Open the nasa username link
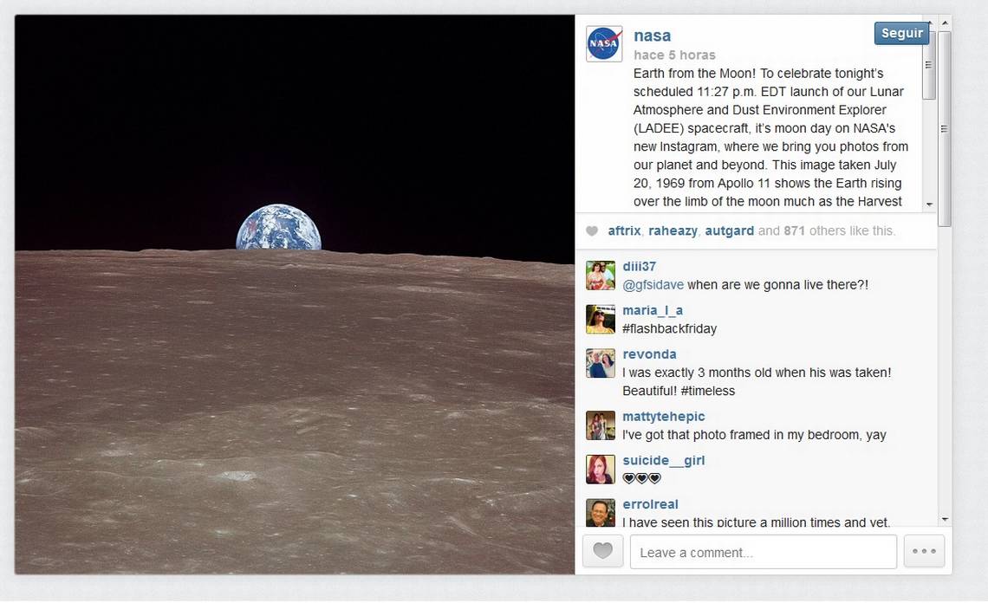The width and height of the screenshot is (988, 603). point(652,36)
